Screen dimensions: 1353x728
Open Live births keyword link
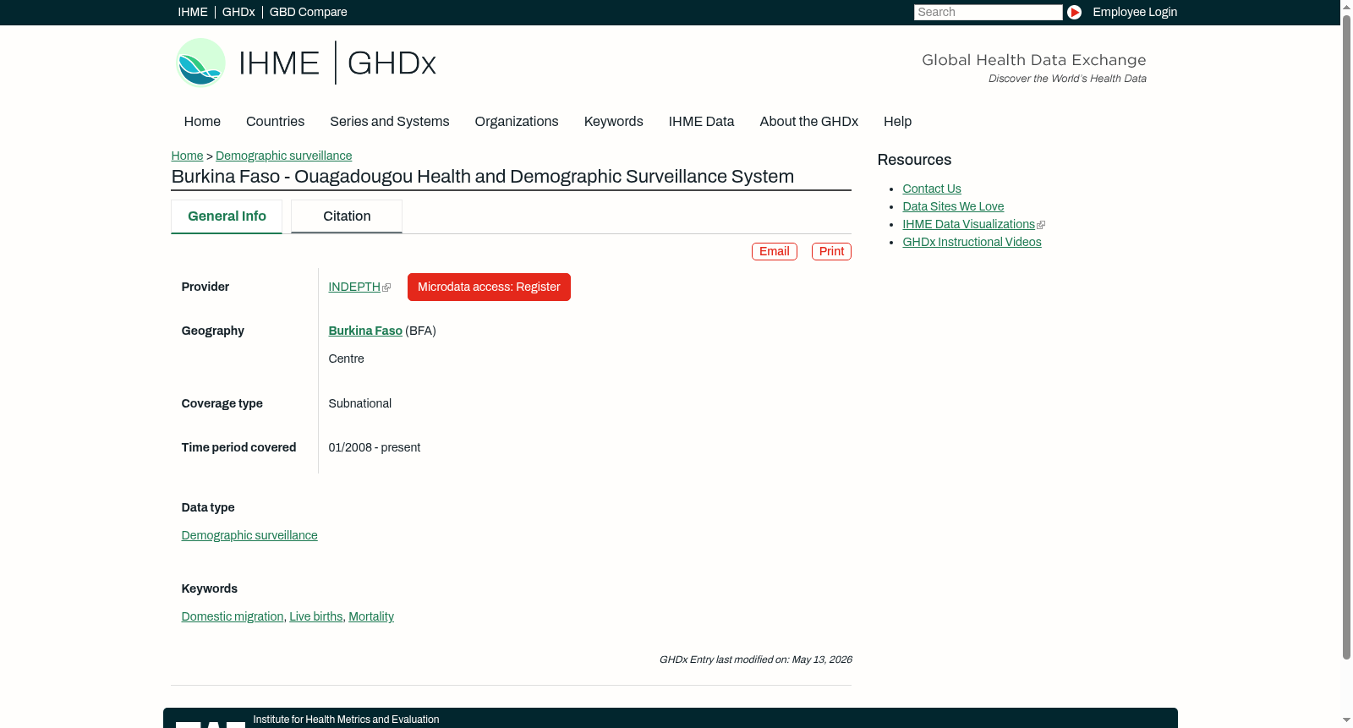pyautogui.click(x=316, y=616)
